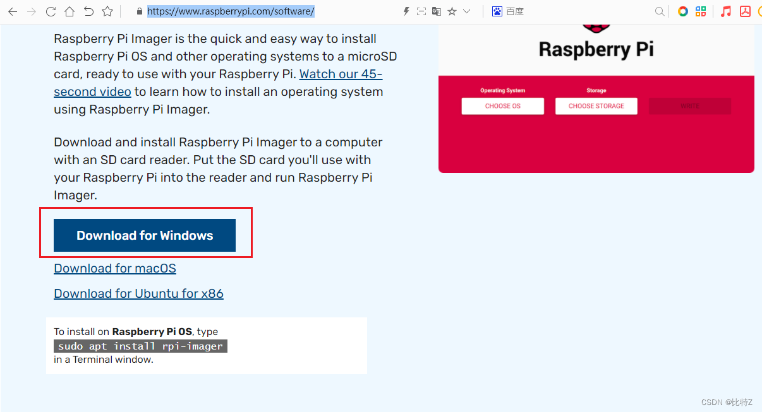
Task: Click the magnifier search icon
Action: pos(660,11)
